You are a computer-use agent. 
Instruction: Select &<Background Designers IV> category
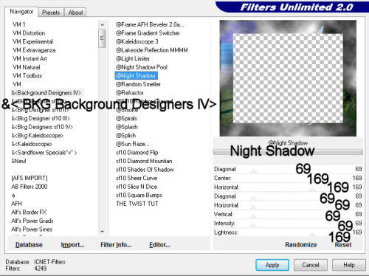[46, 93]
